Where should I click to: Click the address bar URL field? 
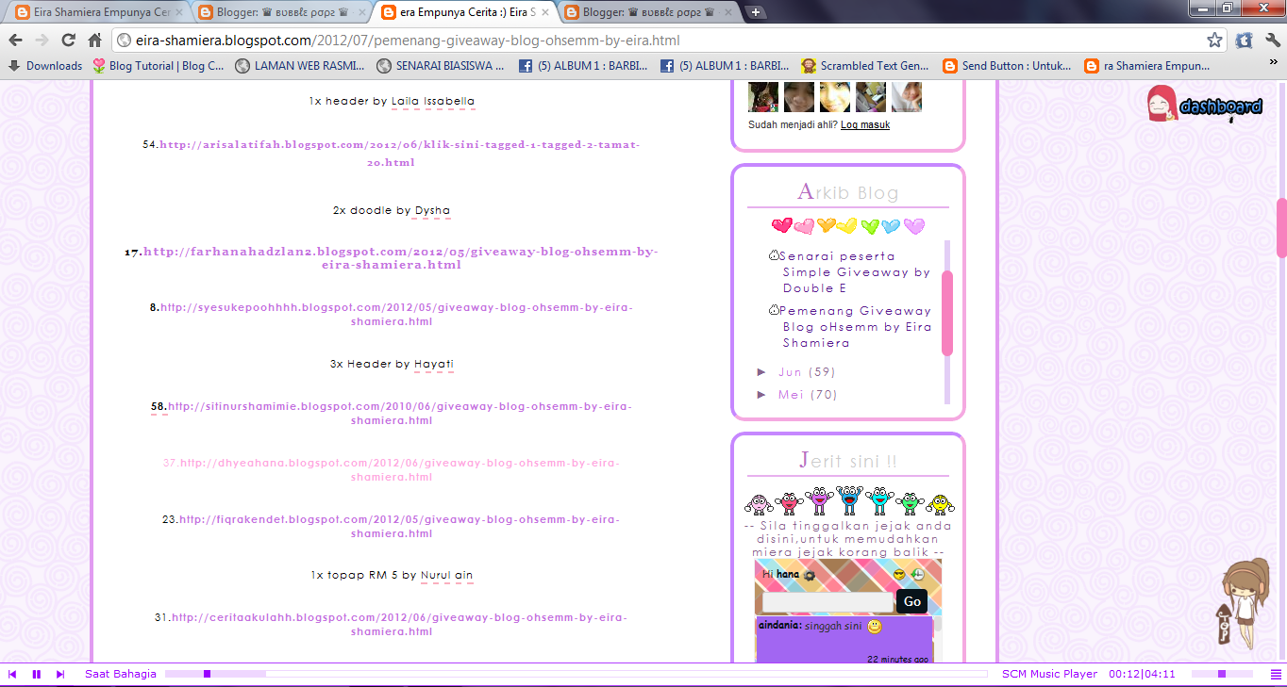(660, 41)
